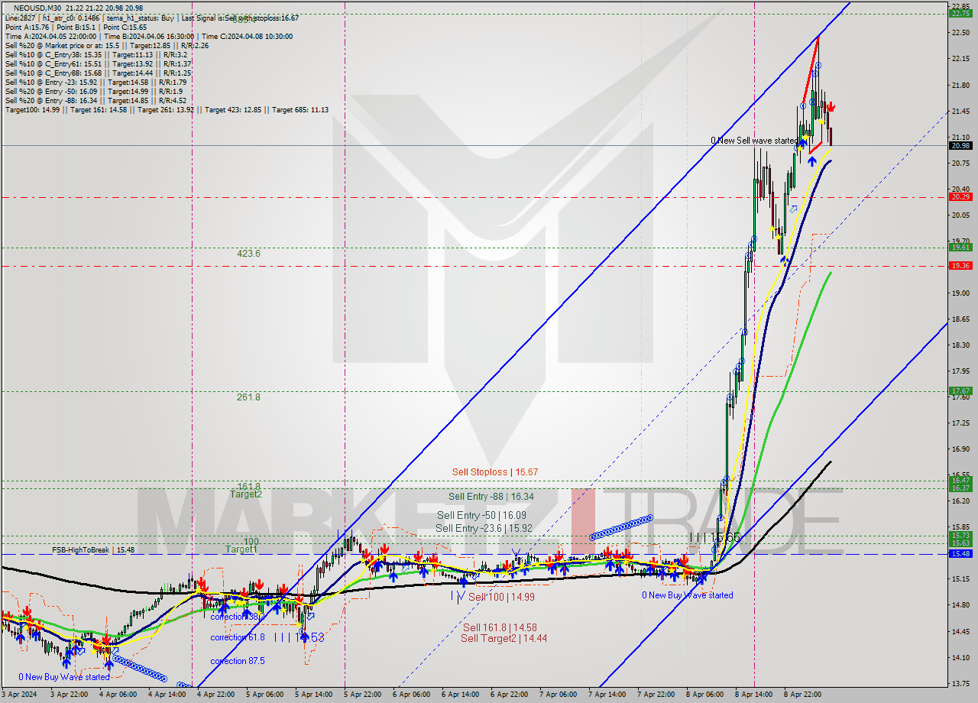This screenshot has width=978, height=703.
Task: Click the black 15.48 price tag
Action: click(960, 553)
